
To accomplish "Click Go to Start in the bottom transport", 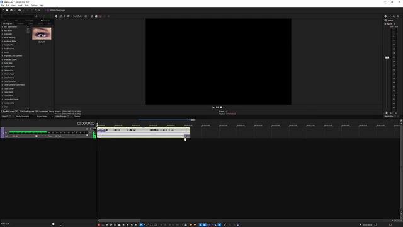I will (123, 225).
